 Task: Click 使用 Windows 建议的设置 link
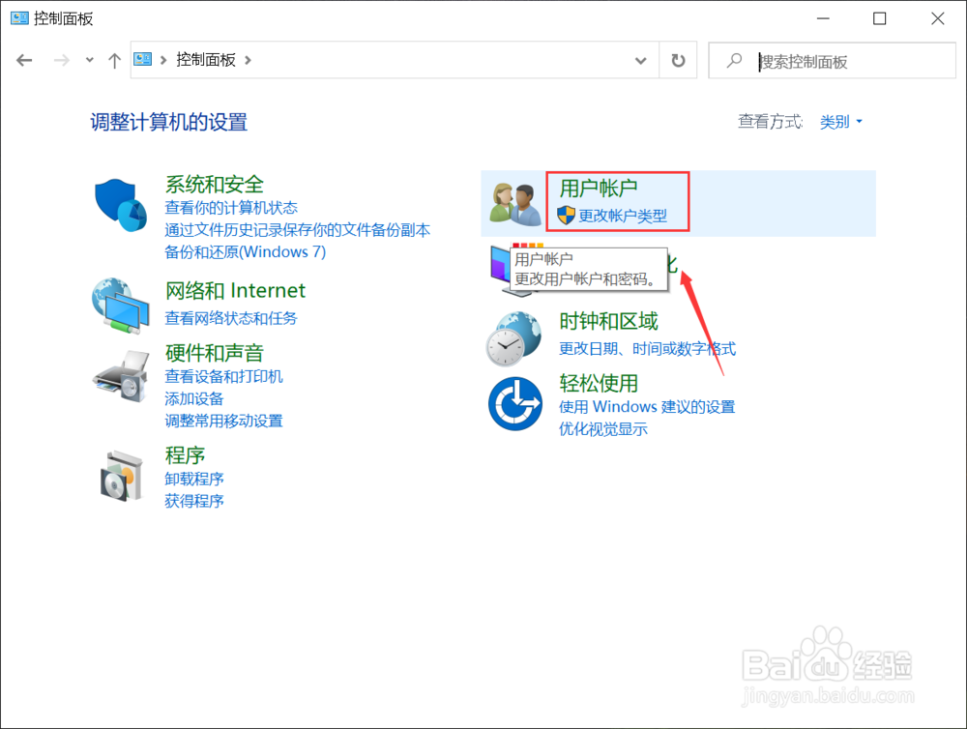click(647, 407)
